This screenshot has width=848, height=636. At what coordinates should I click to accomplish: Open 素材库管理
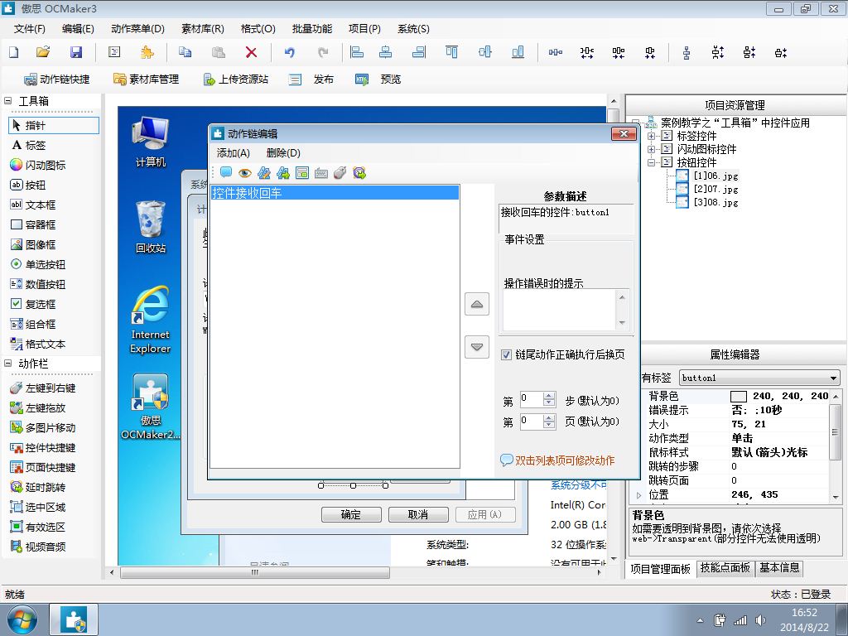tap(146, 79)
